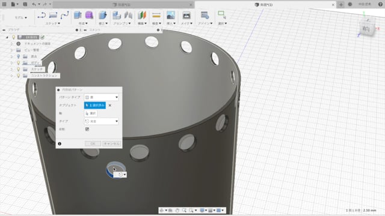Image resolution: width=385 pixels, height=216 pixels.
Task: Click the highlighted hole on the cylinder
Action: coord(115,169)
